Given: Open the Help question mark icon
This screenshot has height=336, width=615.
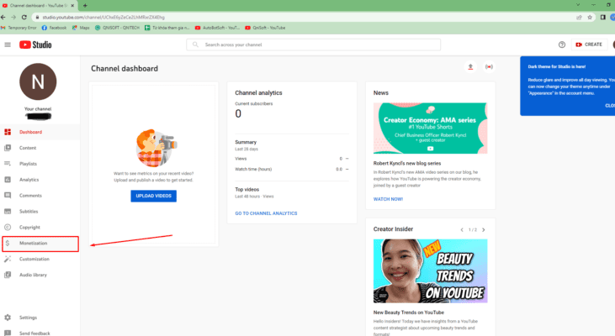Looking at the screenshot, I should (x=562, y=45).
